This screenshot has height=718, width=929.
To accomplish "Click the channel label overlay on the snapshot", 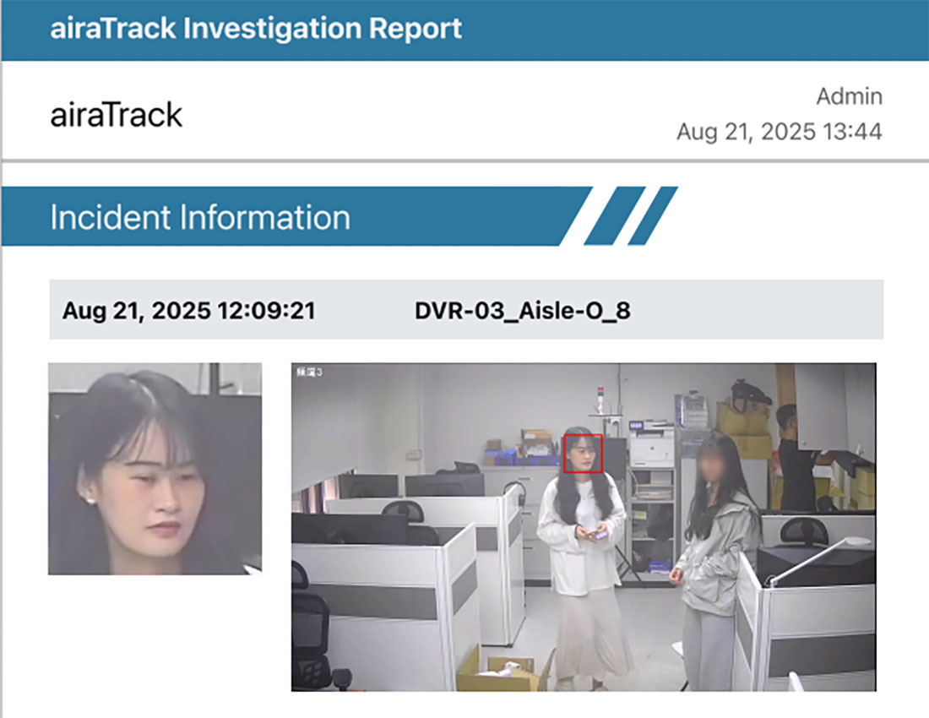I will click(x=309, y=371).
